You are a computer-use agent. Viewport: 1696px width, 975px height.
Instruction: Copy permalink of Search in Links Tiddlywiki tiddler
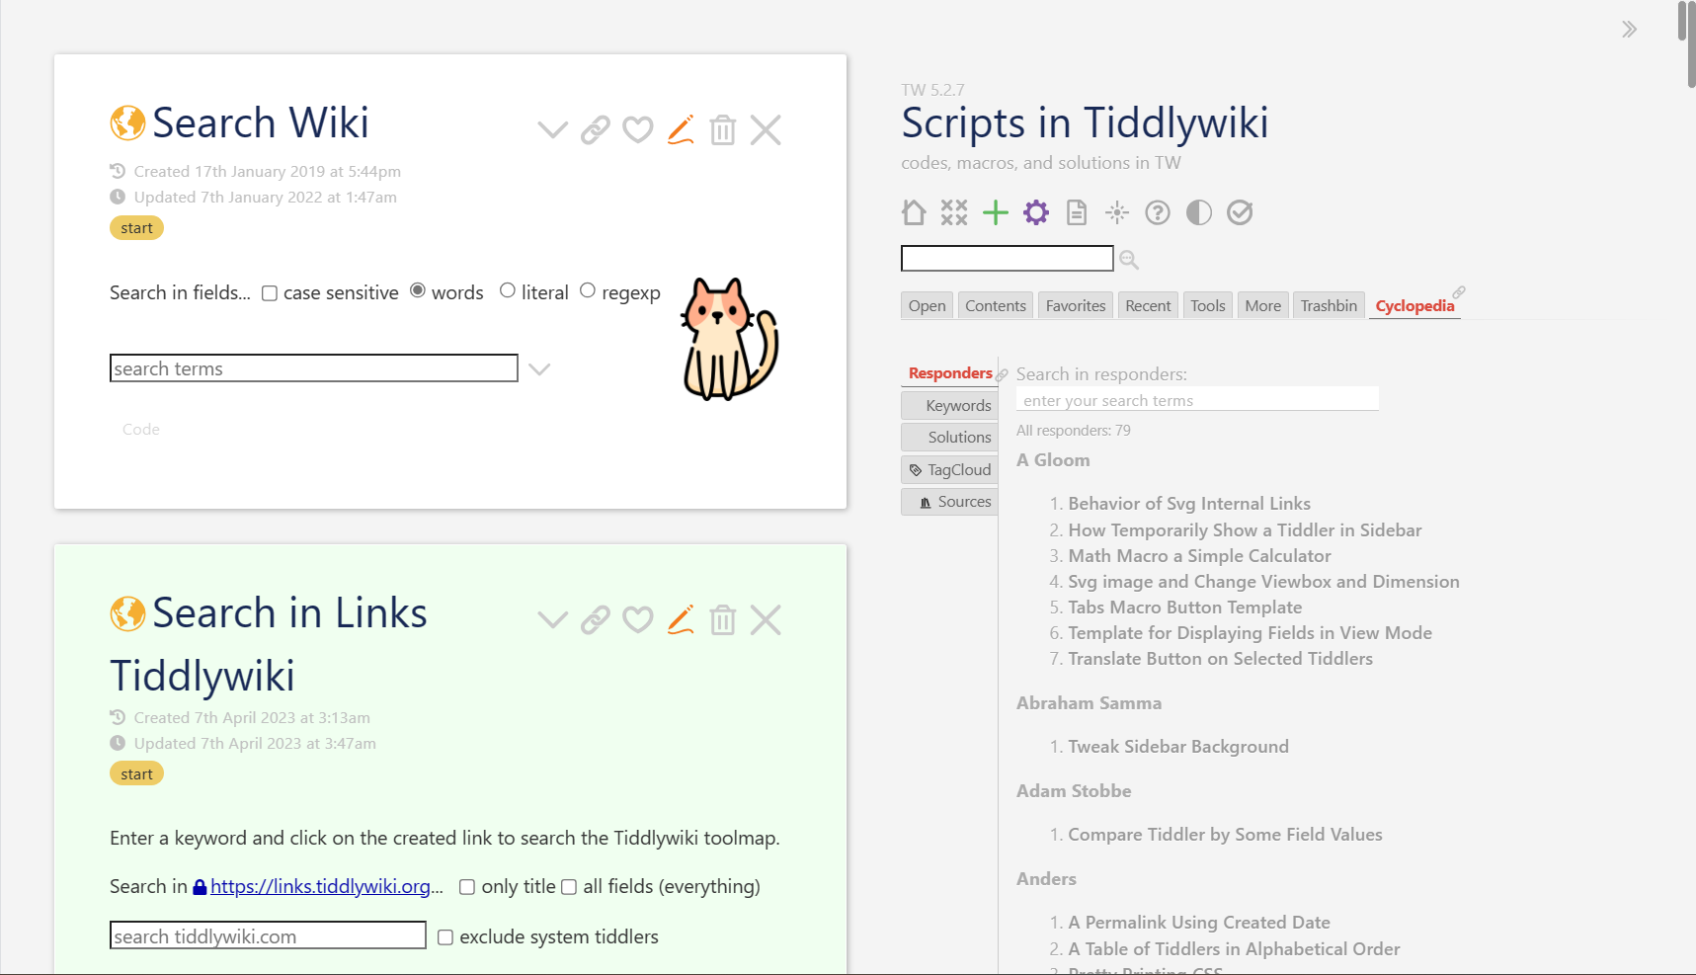[595, 619]
